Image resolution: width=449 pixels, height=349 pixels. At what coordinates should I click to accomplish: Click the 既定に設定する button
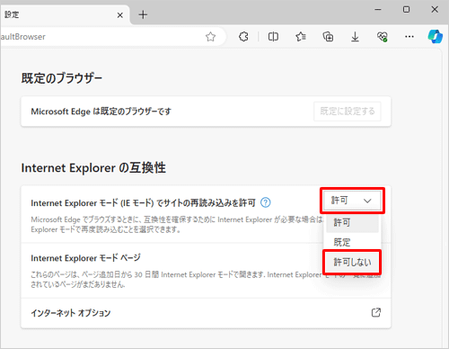coord(348,112)
